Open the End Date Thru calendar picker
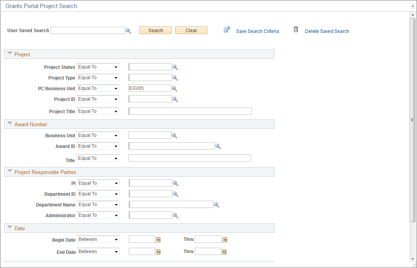Screen dimensions: 417x268 (225, 251)
